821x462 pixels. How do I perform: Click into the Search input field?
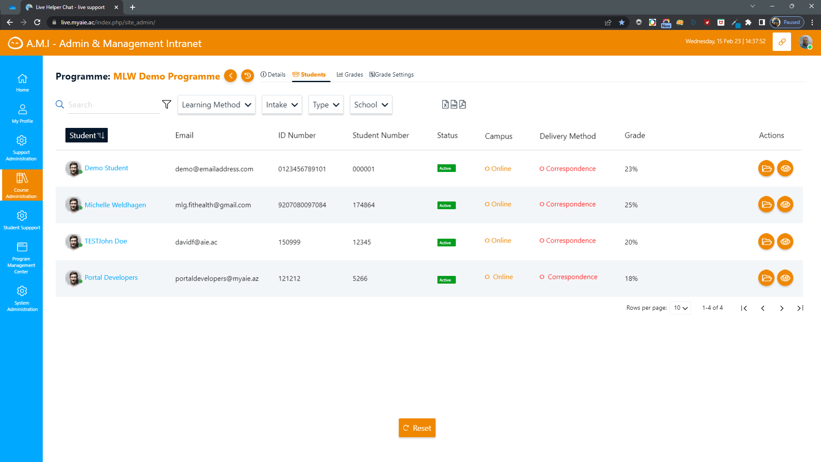pyautogui.click(x=114, y=105)
